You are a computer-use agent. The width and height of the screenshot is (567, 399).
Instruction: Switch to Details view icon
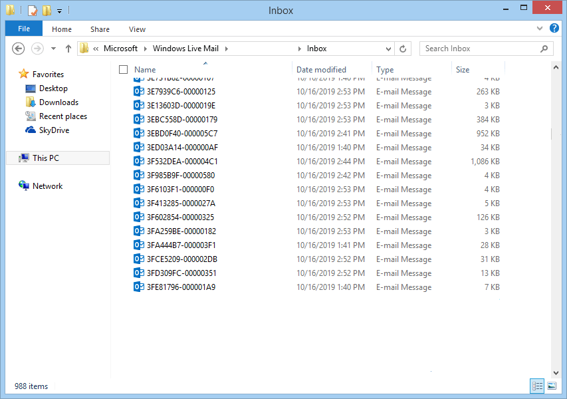tap(537, 386)
